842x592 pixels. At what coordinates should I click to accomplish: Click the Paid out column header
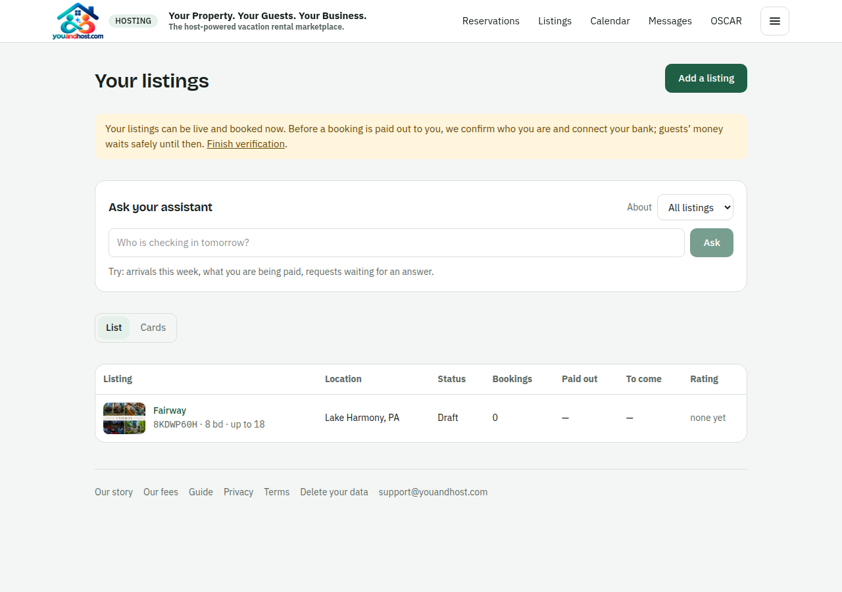click(x=580, y=379)
